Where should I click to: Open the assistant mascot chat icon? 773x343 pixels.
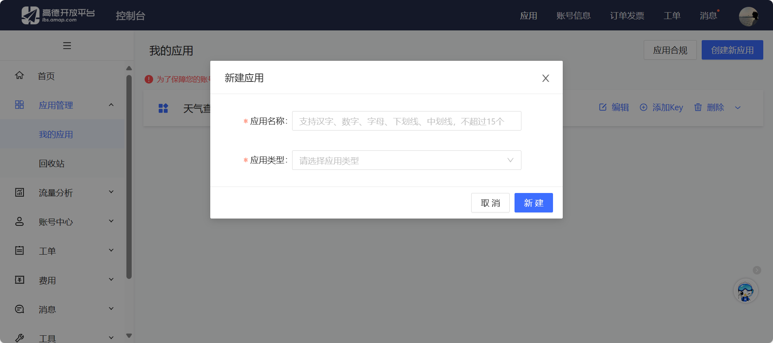click(745, 291)
